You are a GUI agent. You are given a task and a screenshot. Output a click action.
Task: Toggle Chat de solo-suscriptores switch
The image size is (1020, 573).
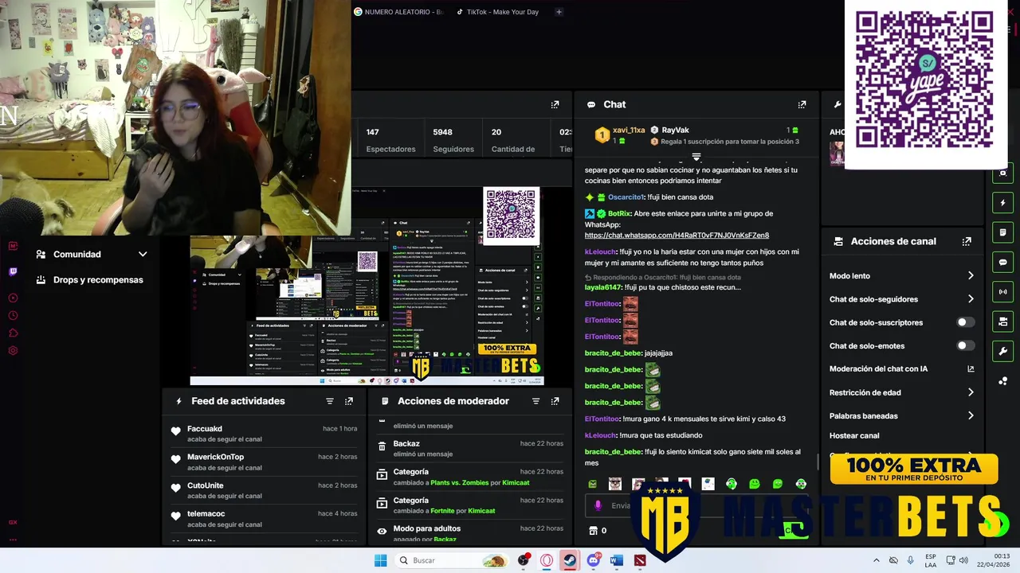pyautogui.click(x=965, y=322)
